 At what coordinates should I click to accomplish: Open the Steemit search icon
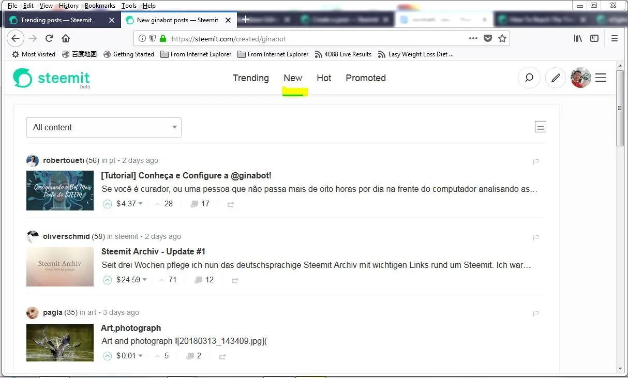pos(529,78)
